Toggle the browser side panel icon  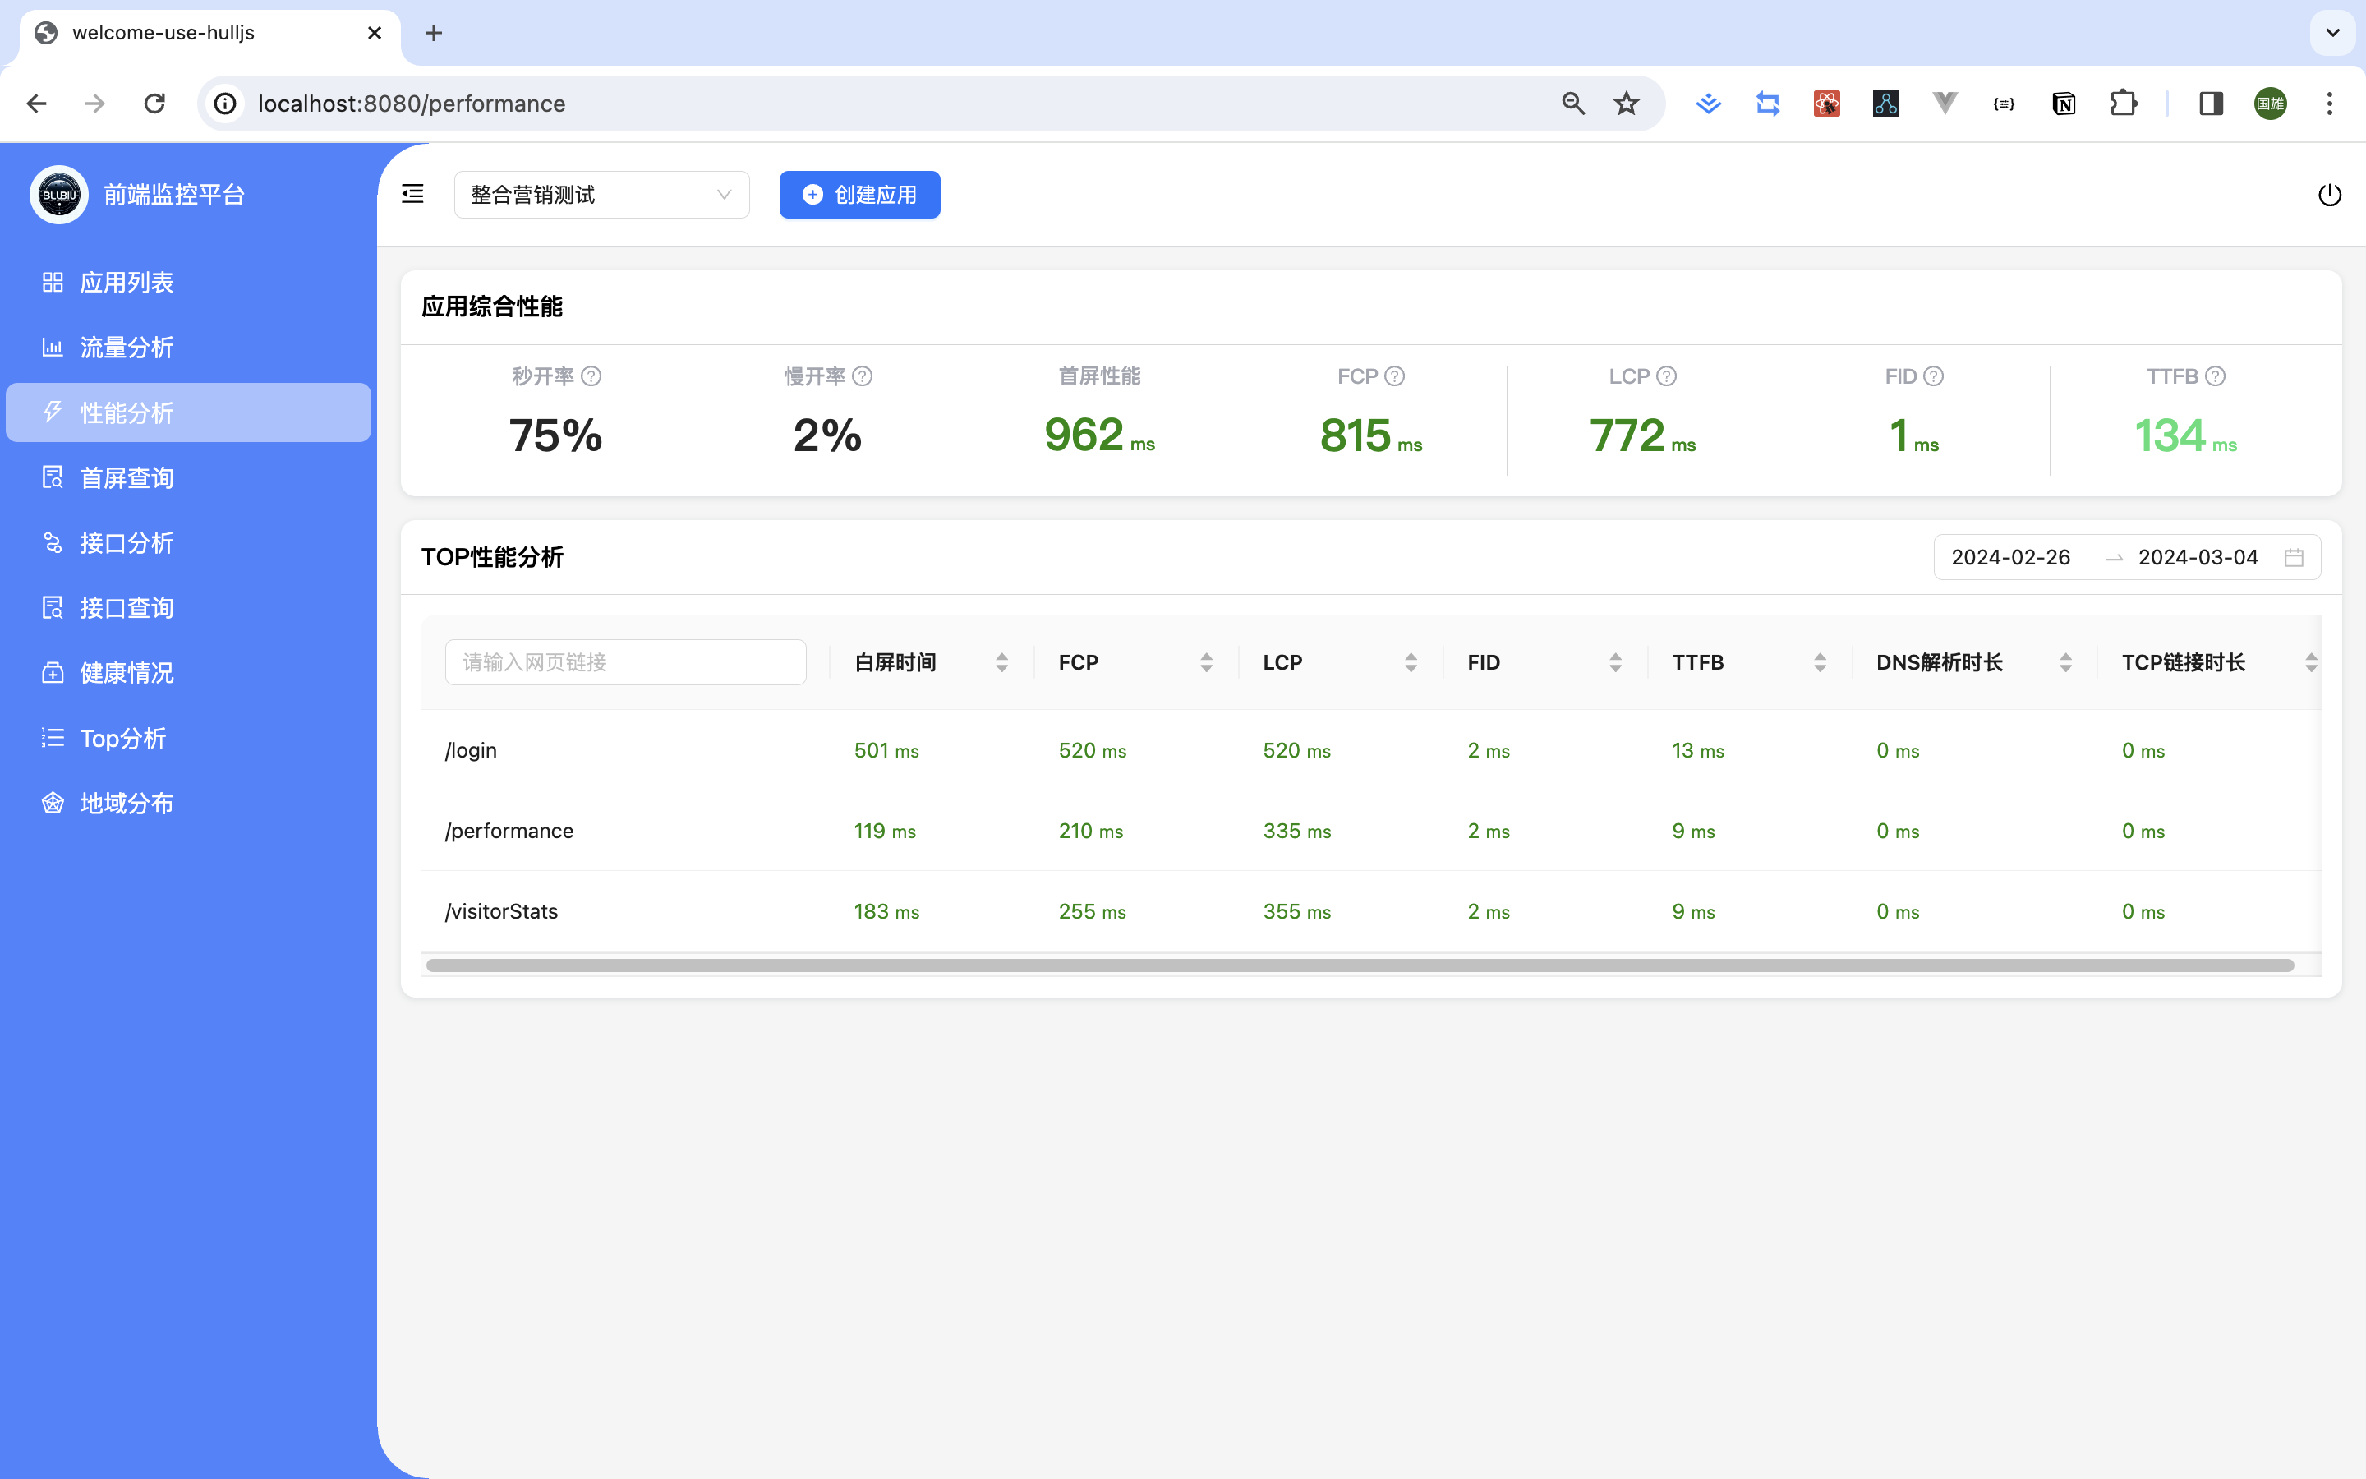coord(2211,103)
